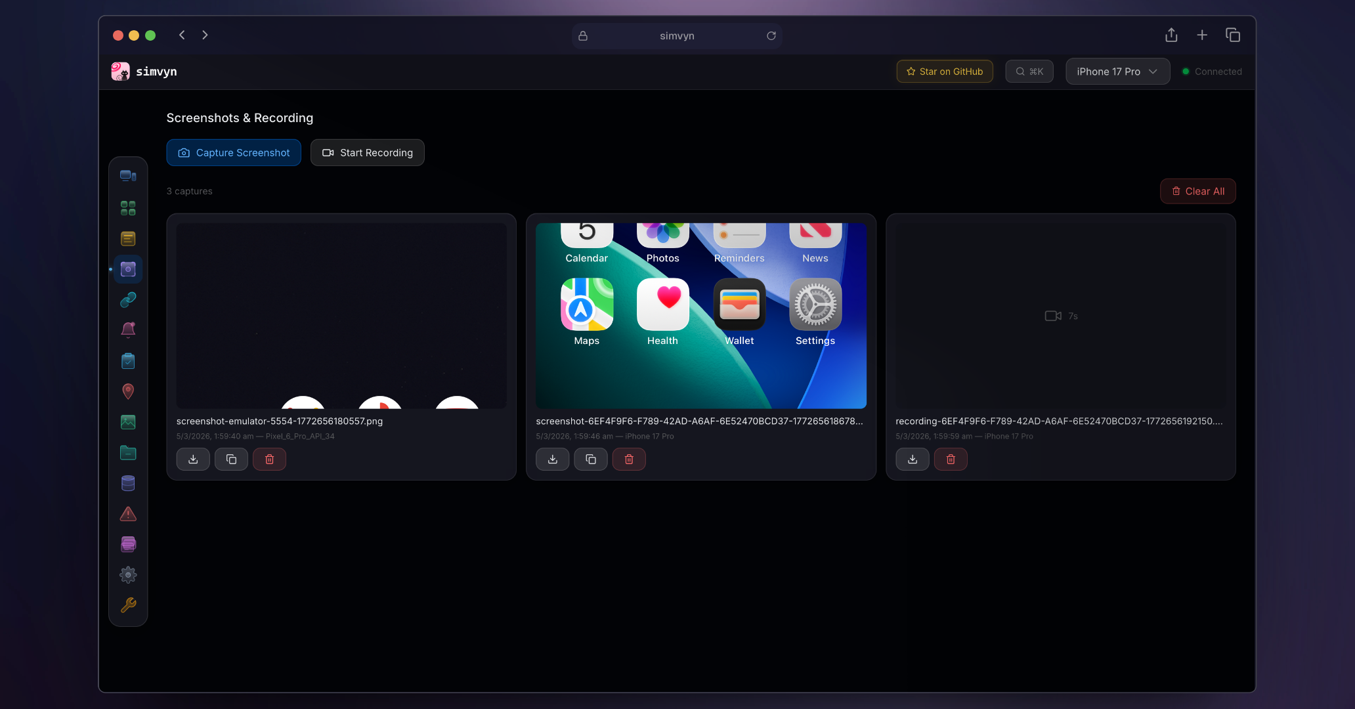Open the advanced tools wrench panel
This screenshot has height=709, width=1355.
click(128, 605)
